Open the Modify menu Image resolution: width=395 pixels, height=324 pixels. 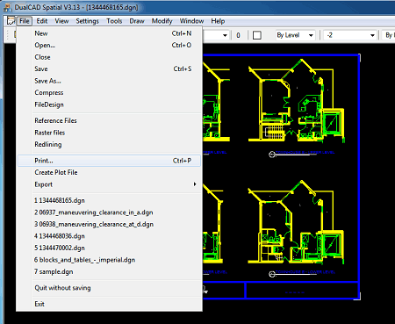tap(162, 21)
